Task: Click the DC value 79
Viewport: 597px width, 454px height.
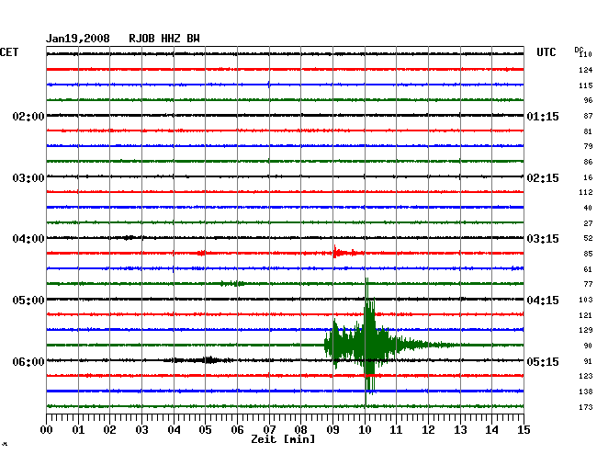Action: [x=588, y=146]
